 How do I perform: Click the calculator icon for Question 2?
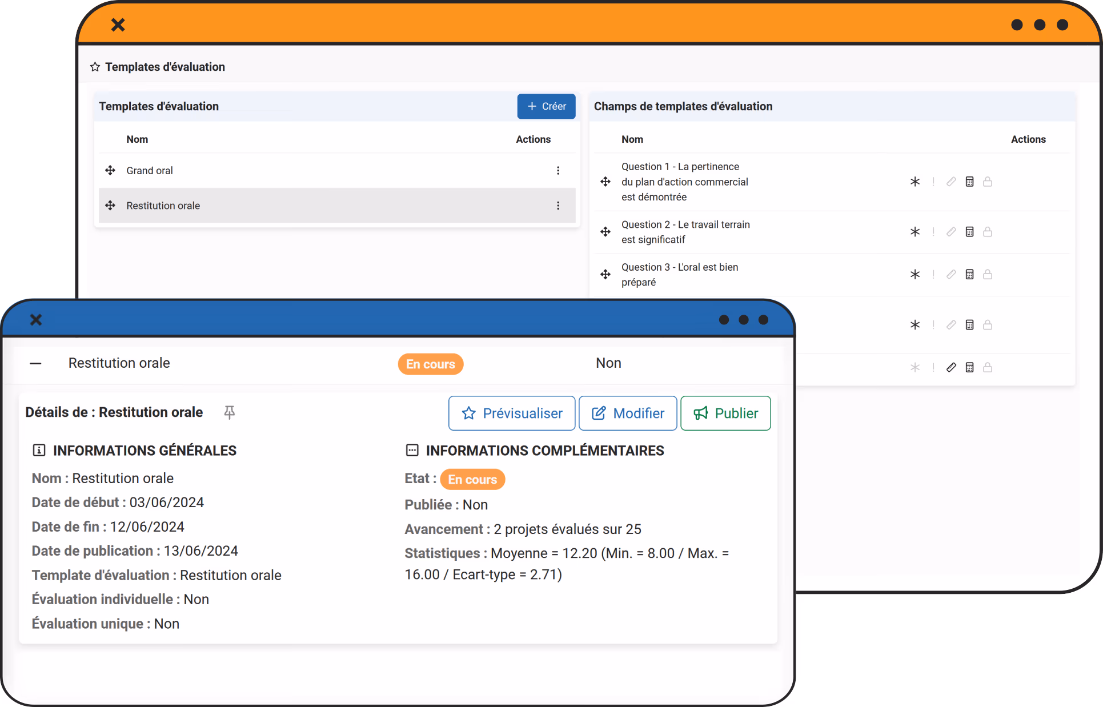(969, 232)
